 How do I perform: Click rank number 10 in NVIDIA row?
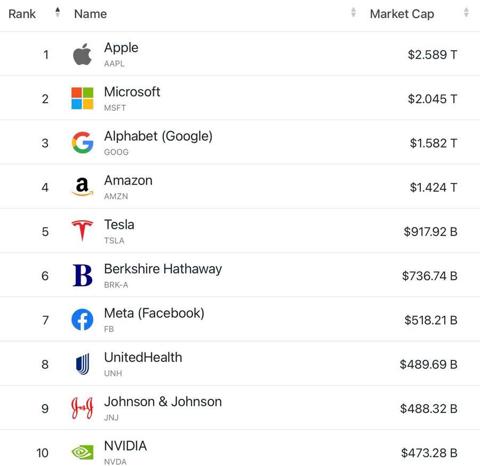pyautogui.click(x=43, y=453)
